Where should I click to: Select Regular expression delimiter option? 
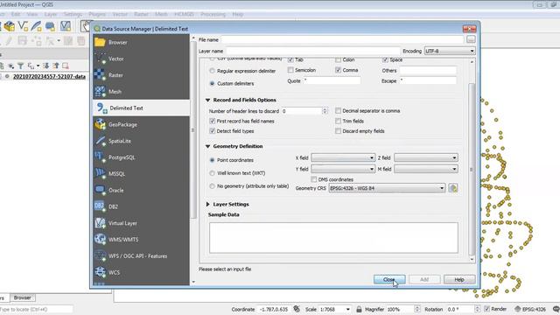coord(212,71)
